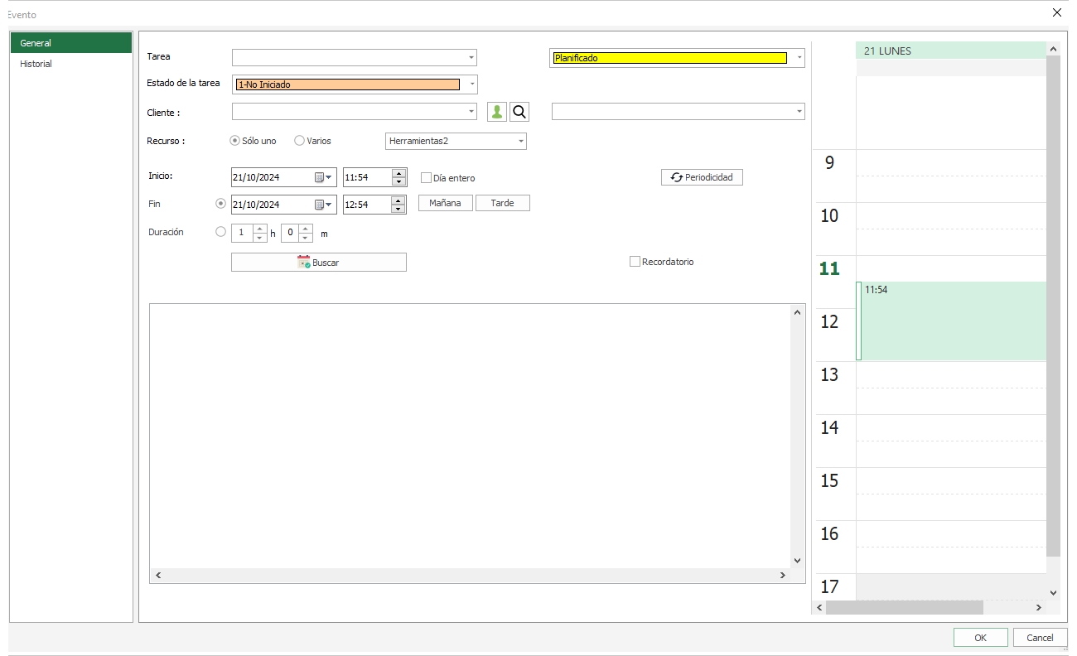1077x656 pixels.
Task: Enable the Día entero checkbox
Action: [427, 177]
